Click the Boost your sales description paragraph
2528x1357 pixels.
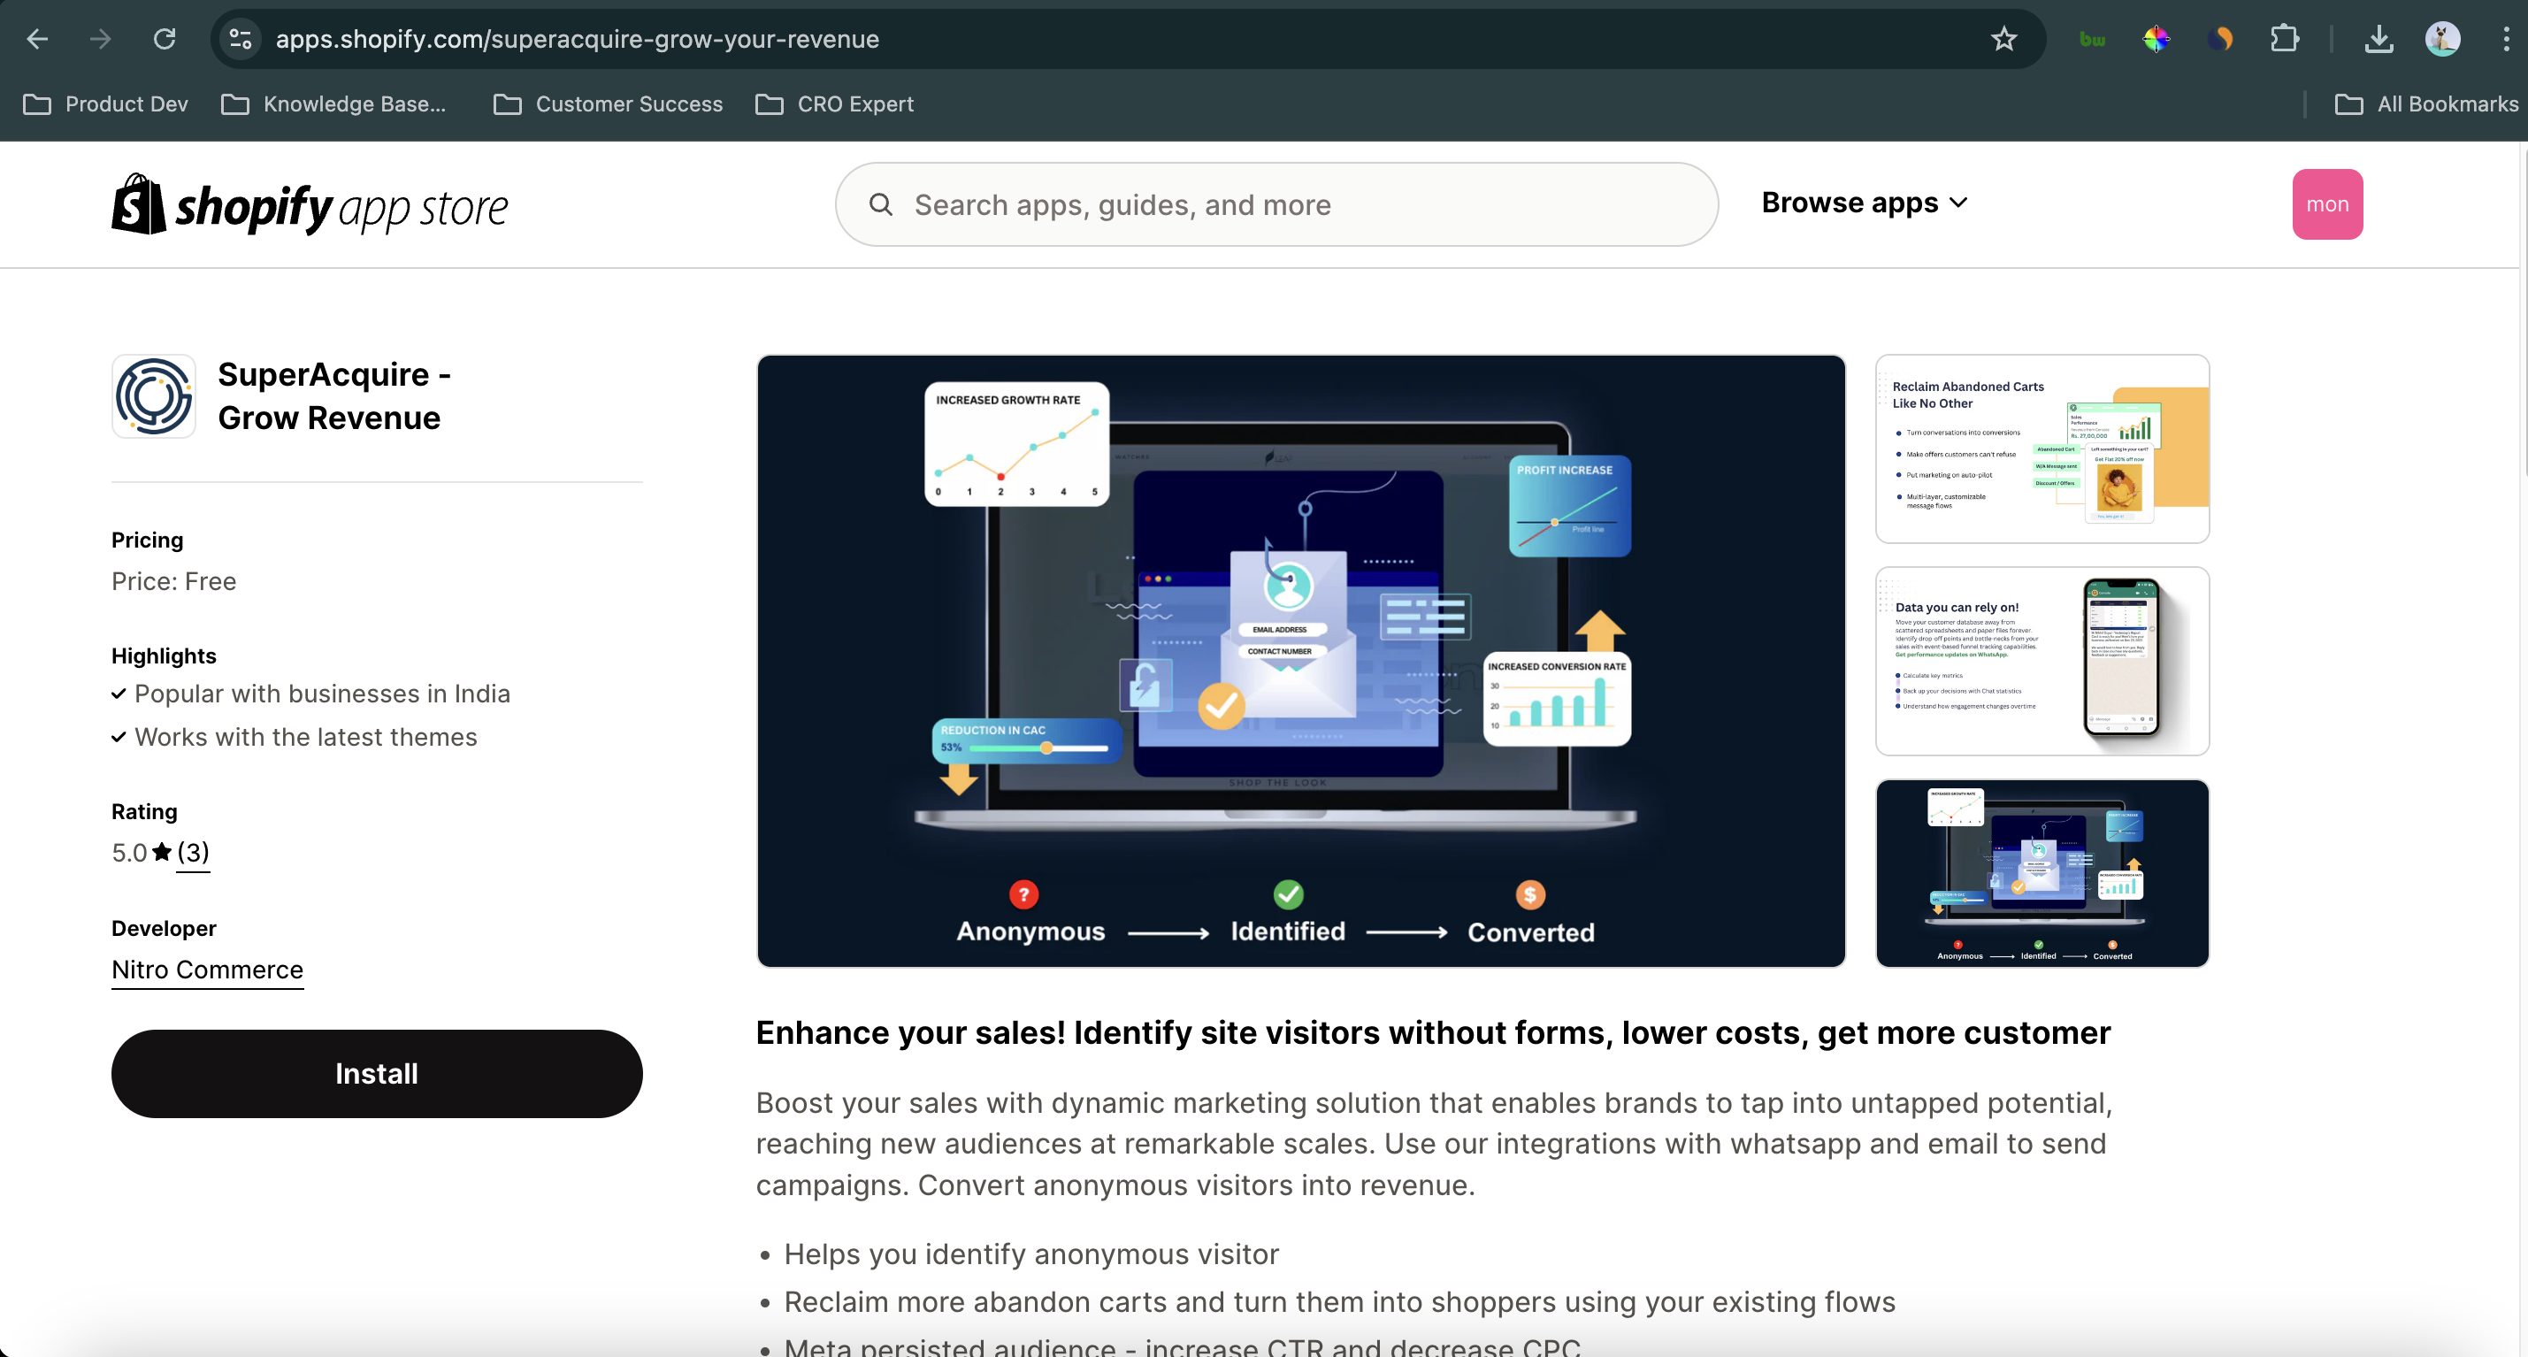tap(1434, 1144)
